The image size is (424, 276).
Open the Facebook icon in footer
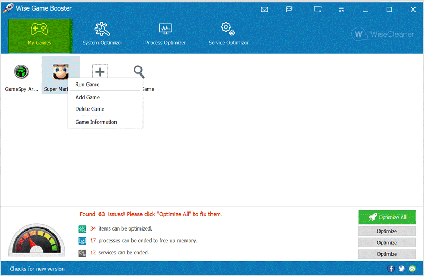coord(391,269)
